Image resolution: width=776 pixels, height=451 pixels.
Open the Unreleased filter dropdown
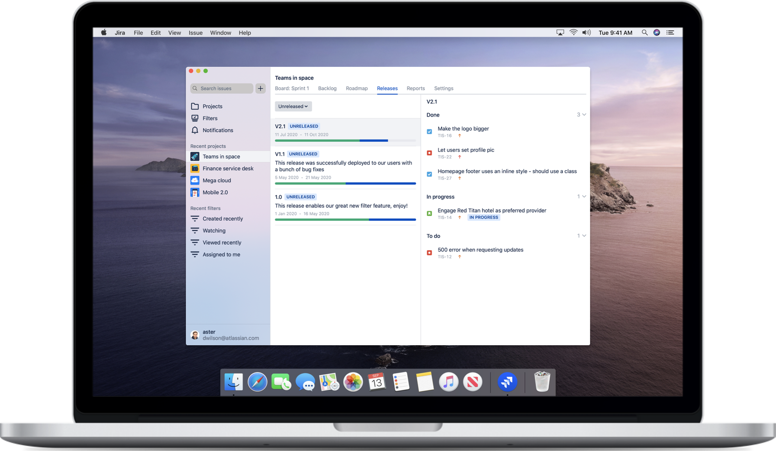tap(293, 106)
